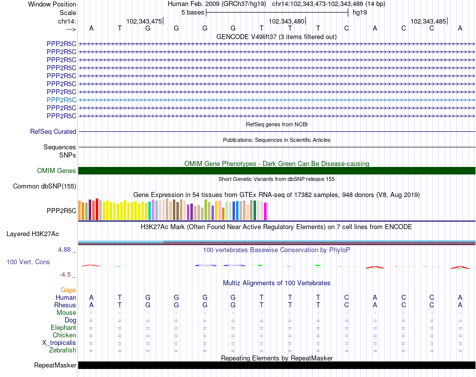
Task: Click the magenta bar in GTEx chart
Action: (x=266, y=212)
